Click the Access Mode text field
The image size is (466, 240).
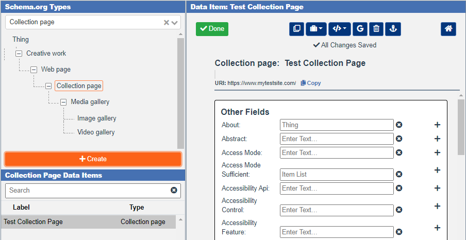tap(337, 152)
